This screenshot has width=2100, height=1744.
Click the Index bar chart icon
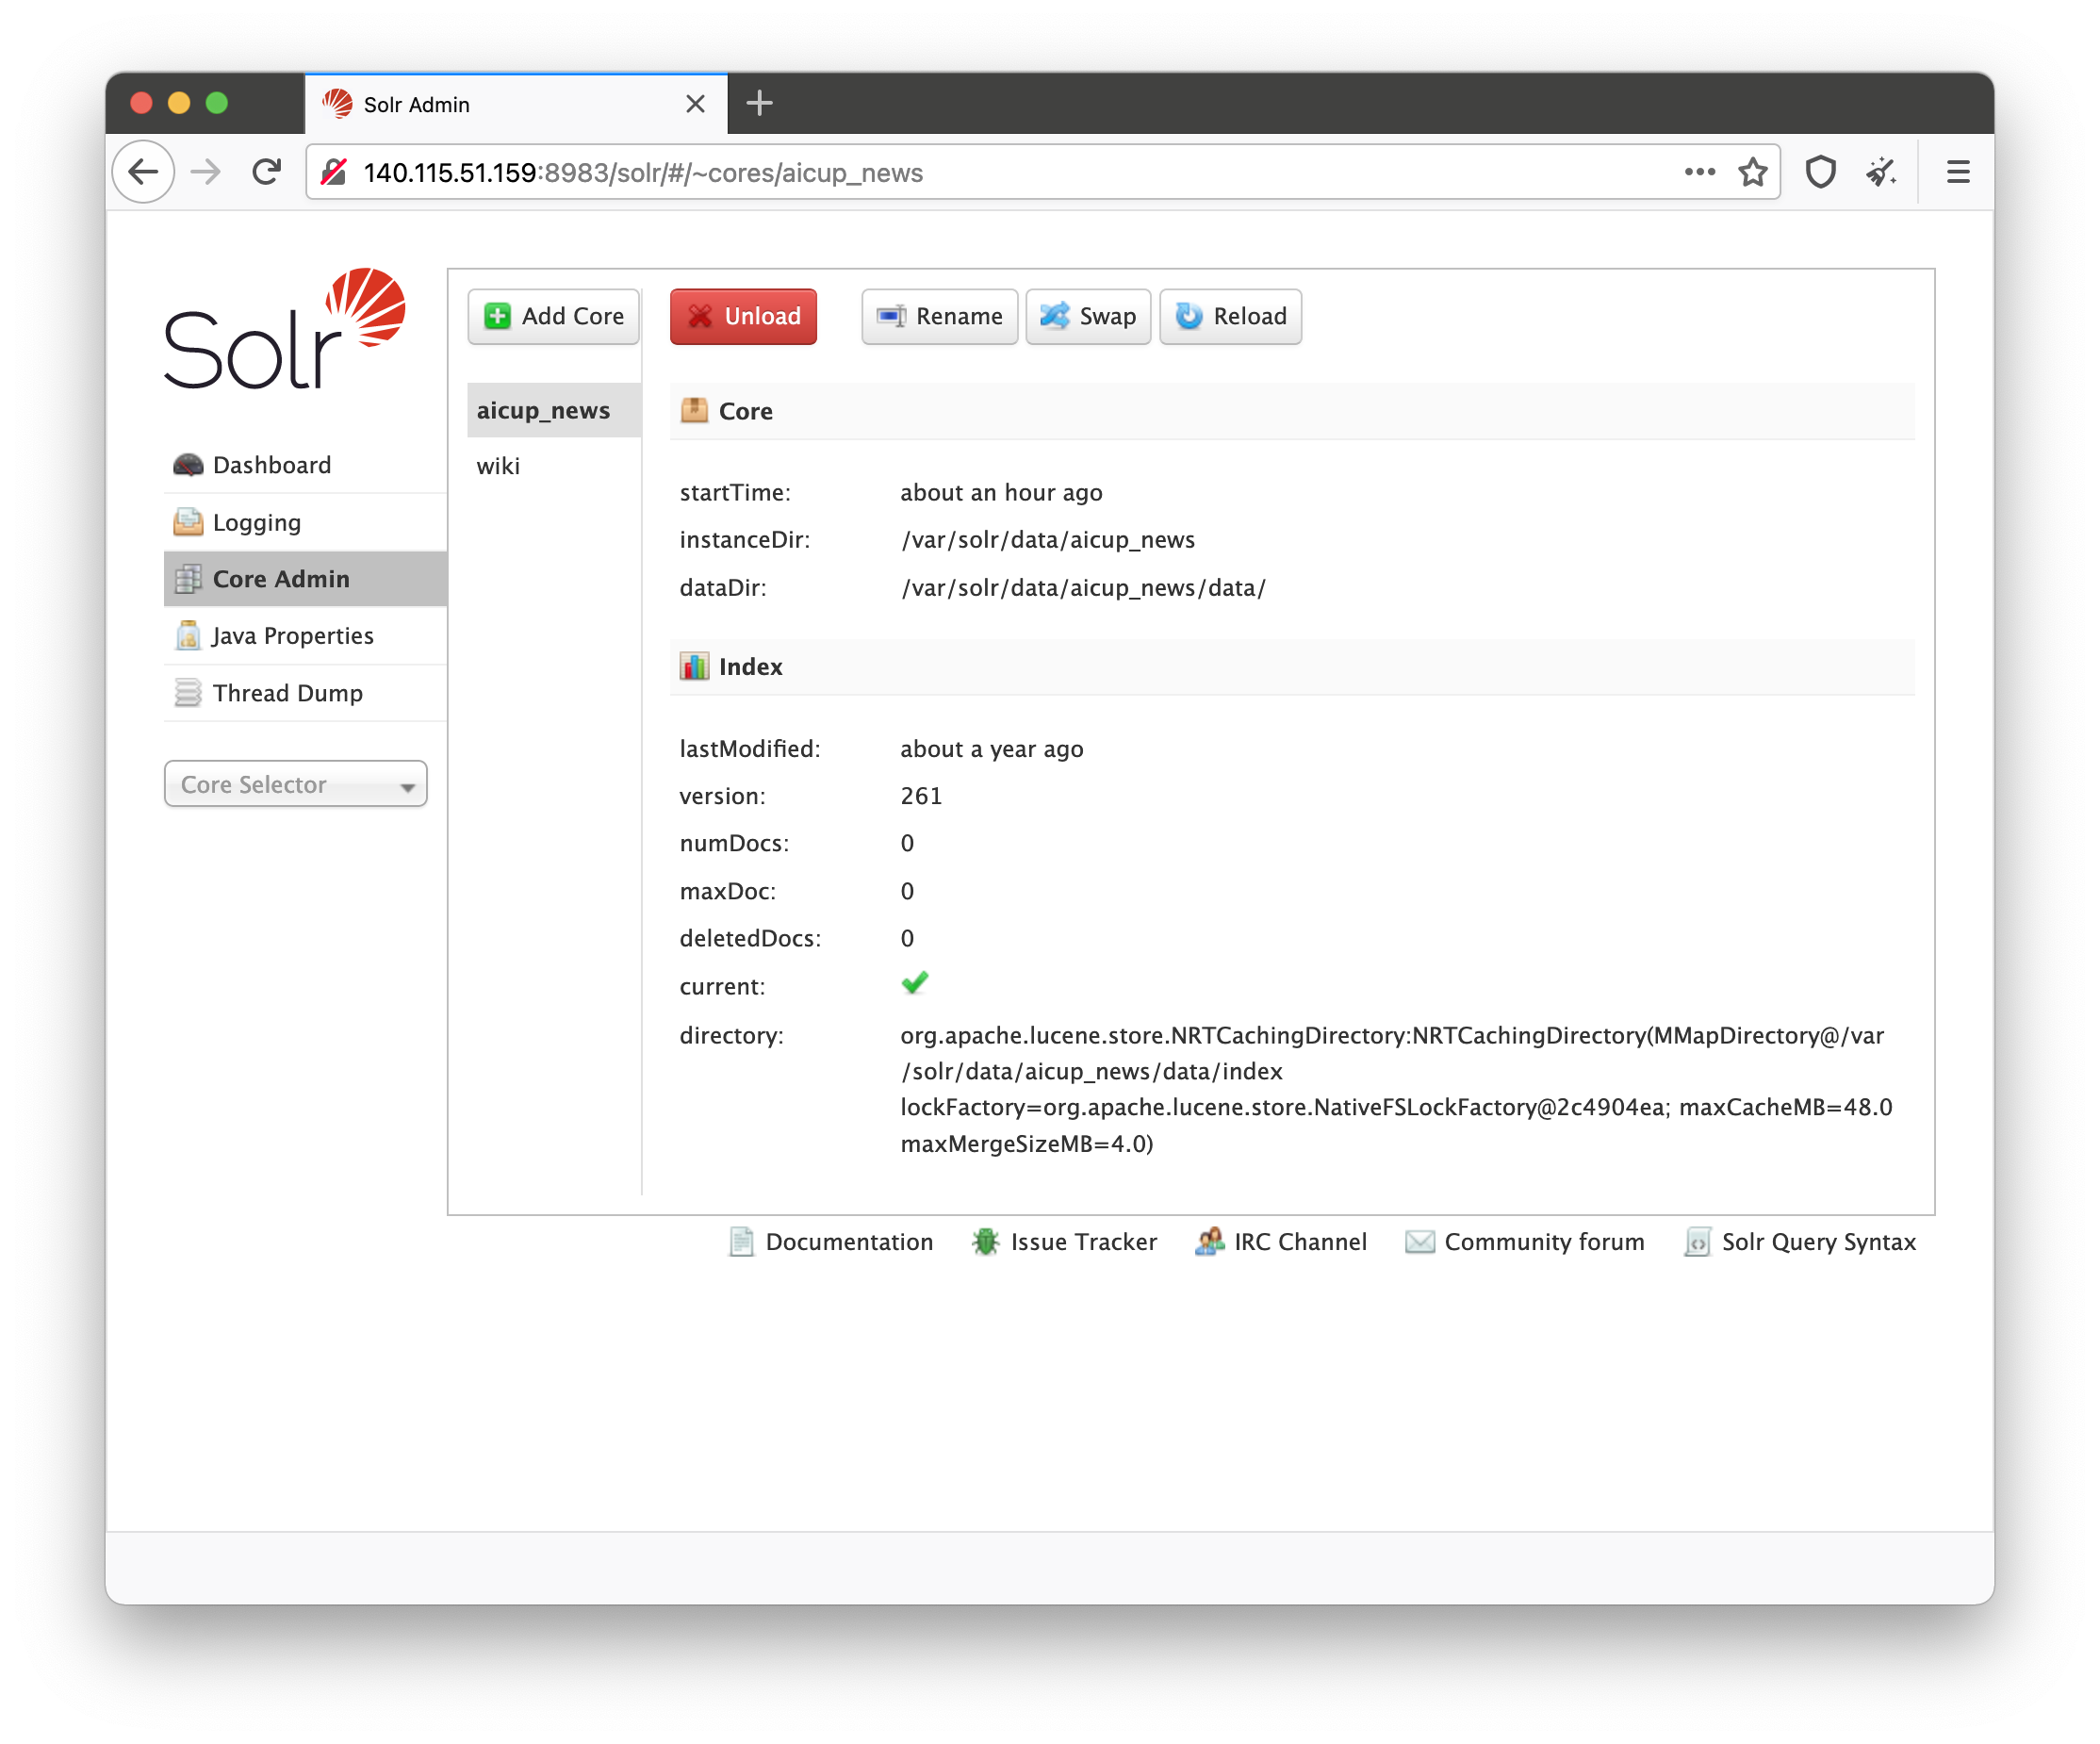(694, 666)
